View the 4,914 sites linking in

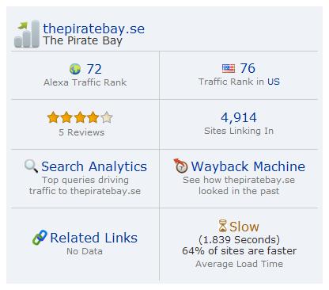tap(239, 117)
